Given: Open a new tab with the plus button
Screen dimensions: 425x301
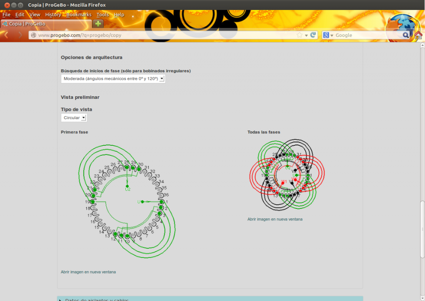Looking at the screenshot, I should pyautogui.click(x=98, y=24).
